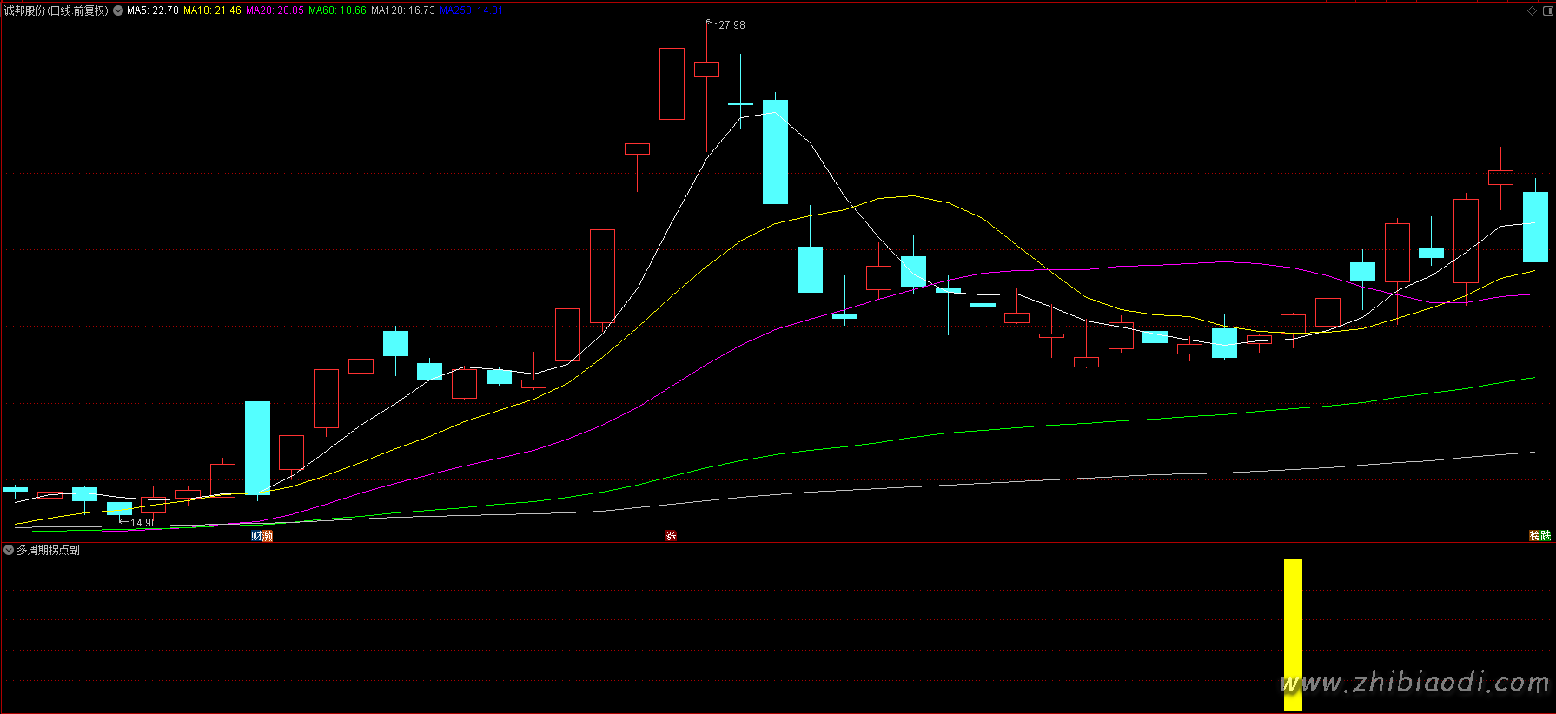Click the 跌 event marker icon

[1546, 536]
